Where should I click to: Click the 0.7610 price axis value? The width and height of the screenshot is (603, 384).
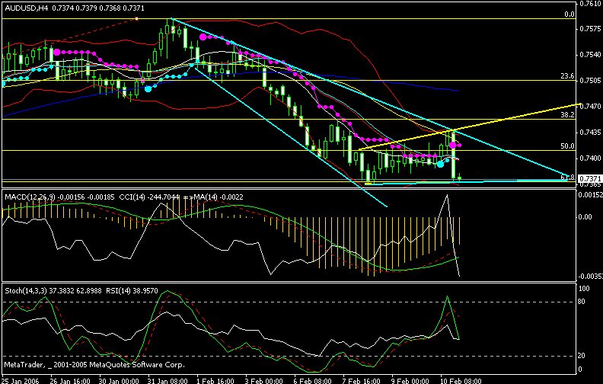(591, 4)
